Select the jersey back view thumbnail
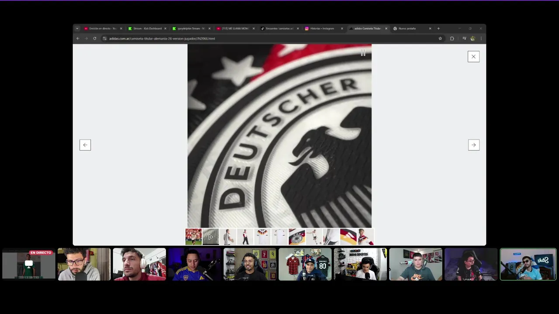This screenshot has width=559, height=314. [279, 237]
